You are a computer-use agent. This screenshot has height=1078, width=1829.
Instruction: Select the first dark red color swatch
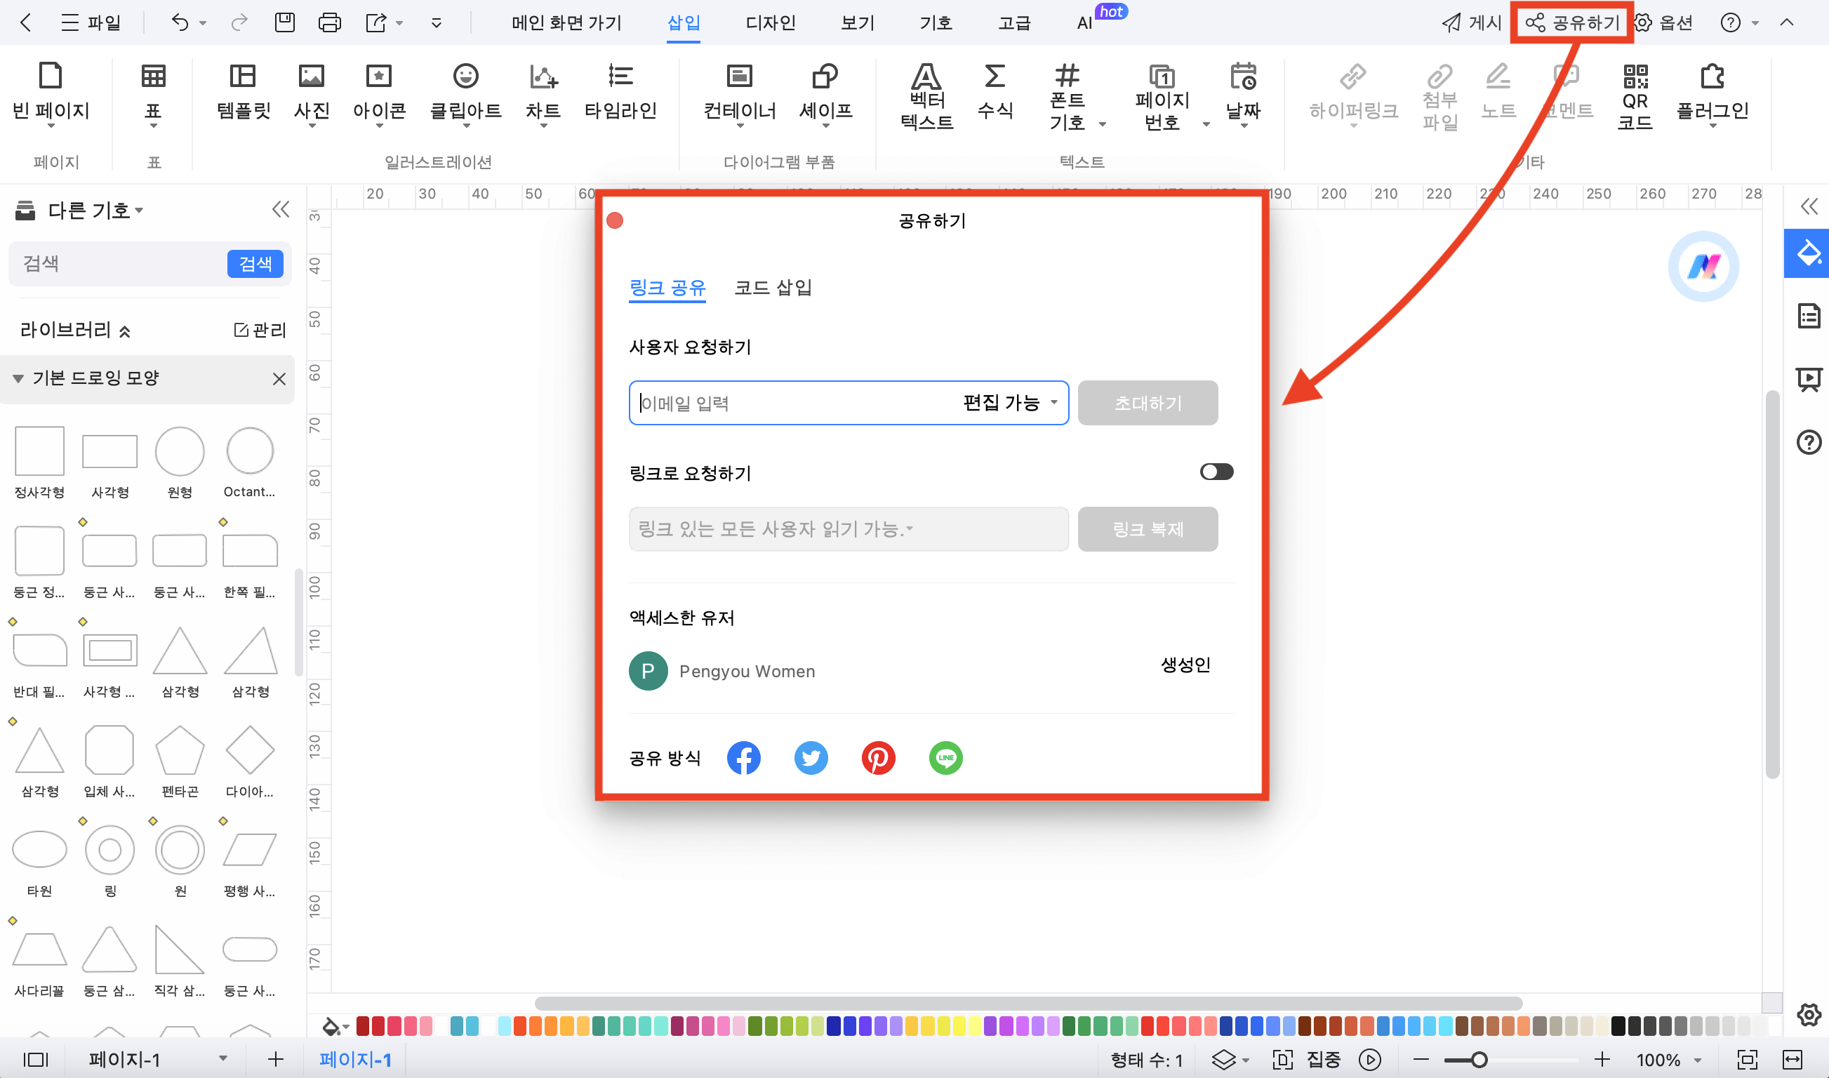(362, 1027)
